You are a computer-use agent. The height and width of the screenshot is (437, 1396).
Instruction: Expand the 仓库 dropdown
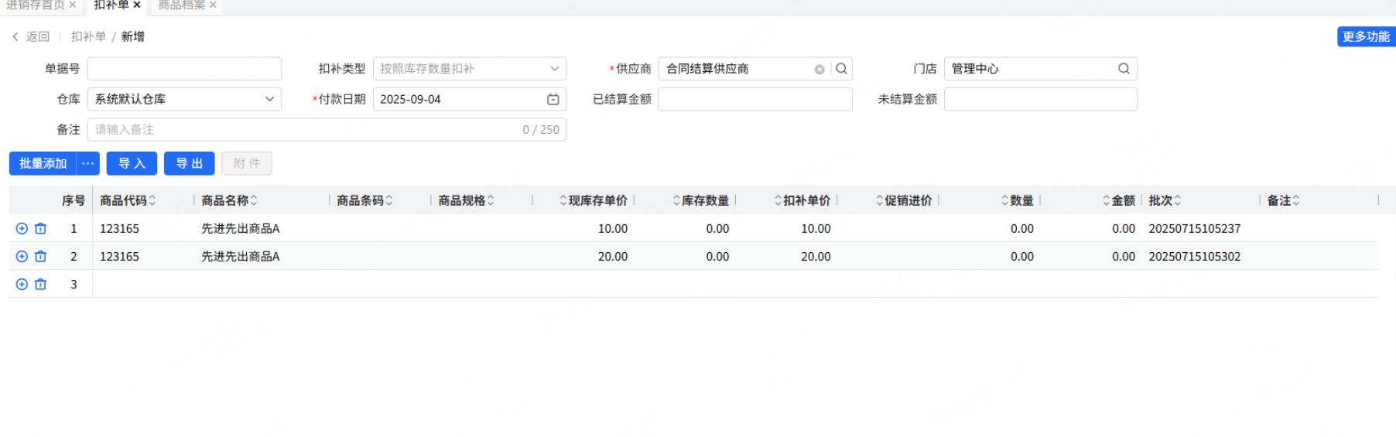(x=269, y=99)
